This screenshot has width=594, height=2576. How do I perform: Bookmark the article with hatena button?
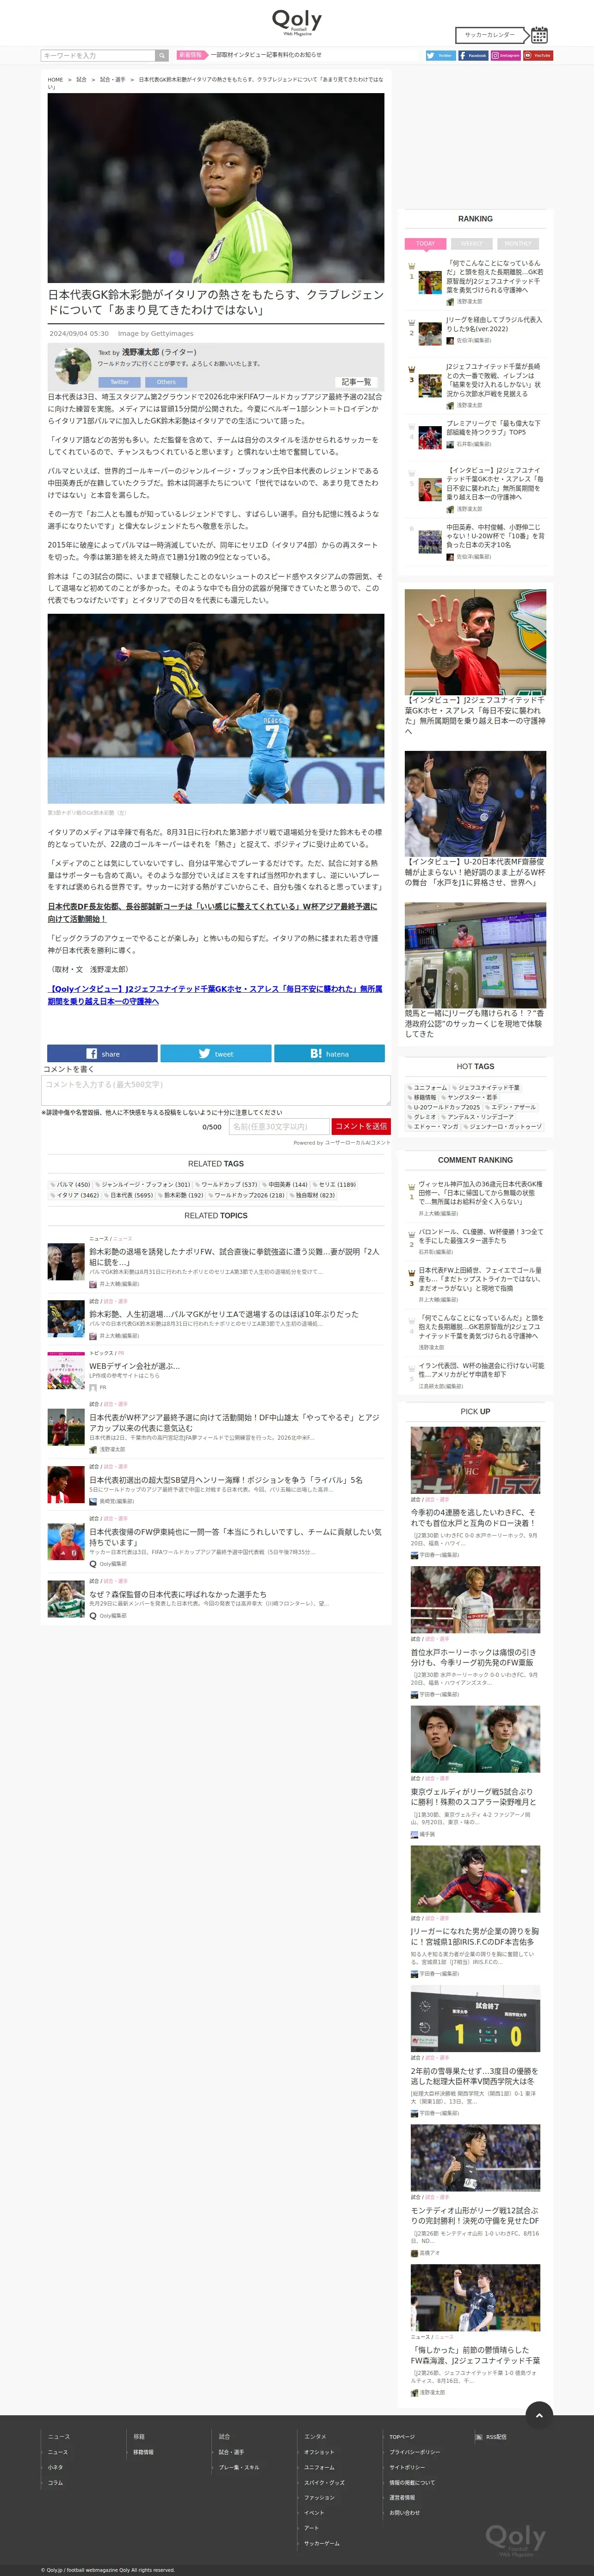click(329, 1053)
